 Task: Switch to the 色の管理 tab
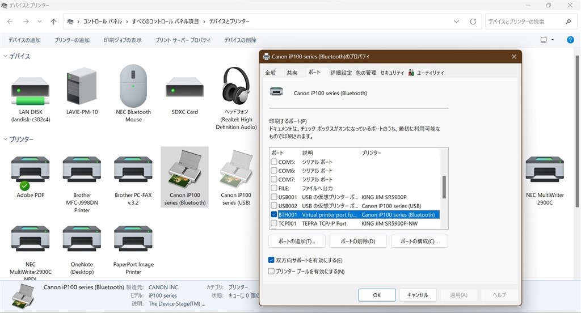pos(366,73)
